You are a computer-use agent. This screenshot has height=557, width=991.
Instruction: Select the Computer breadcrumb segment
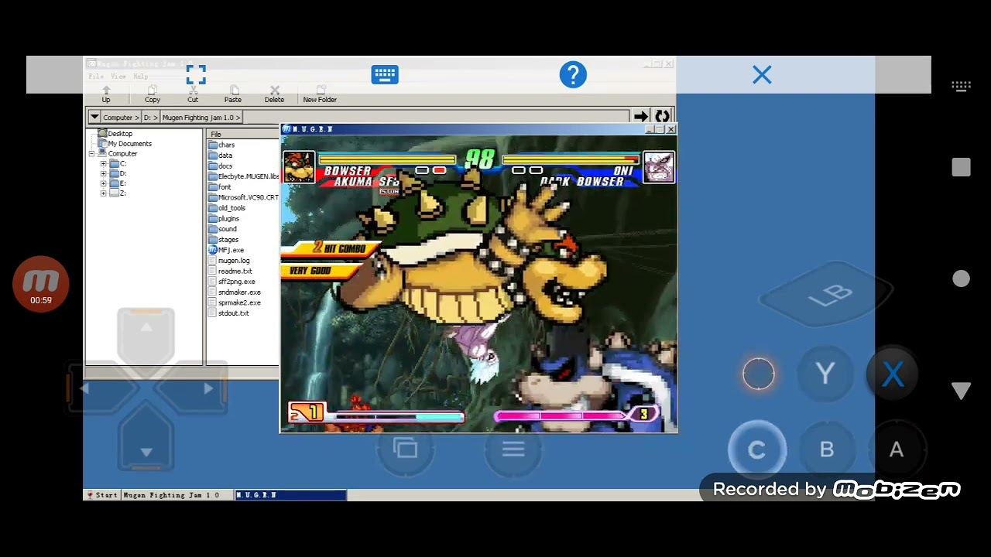pyautogui.click(x=121, y=118)
